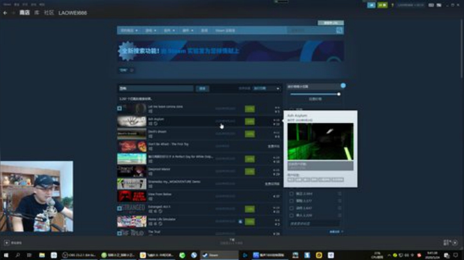Tick the tag checkbox with count 2,577
The image size is (464, 260).
[291, 201]
